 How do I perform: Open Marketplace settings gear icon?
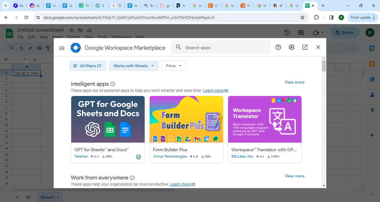(x=292, y=47)
